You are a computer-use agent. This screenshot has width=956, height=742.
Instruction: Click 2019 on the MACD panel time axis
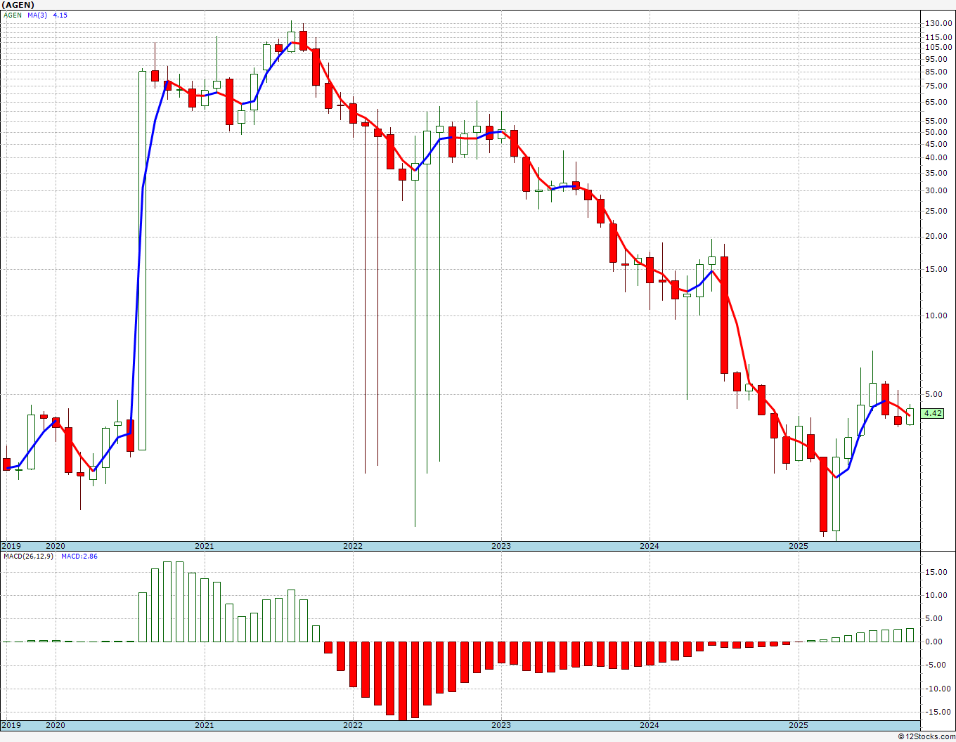[11, 725]
